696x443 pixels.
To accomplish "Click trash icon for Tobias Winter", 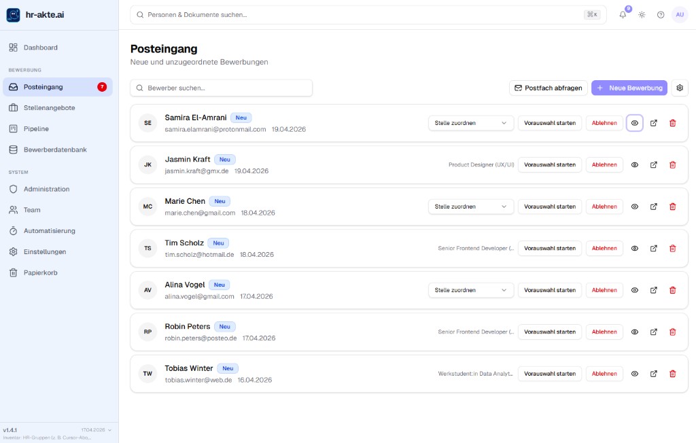I will tap(673, 374).
